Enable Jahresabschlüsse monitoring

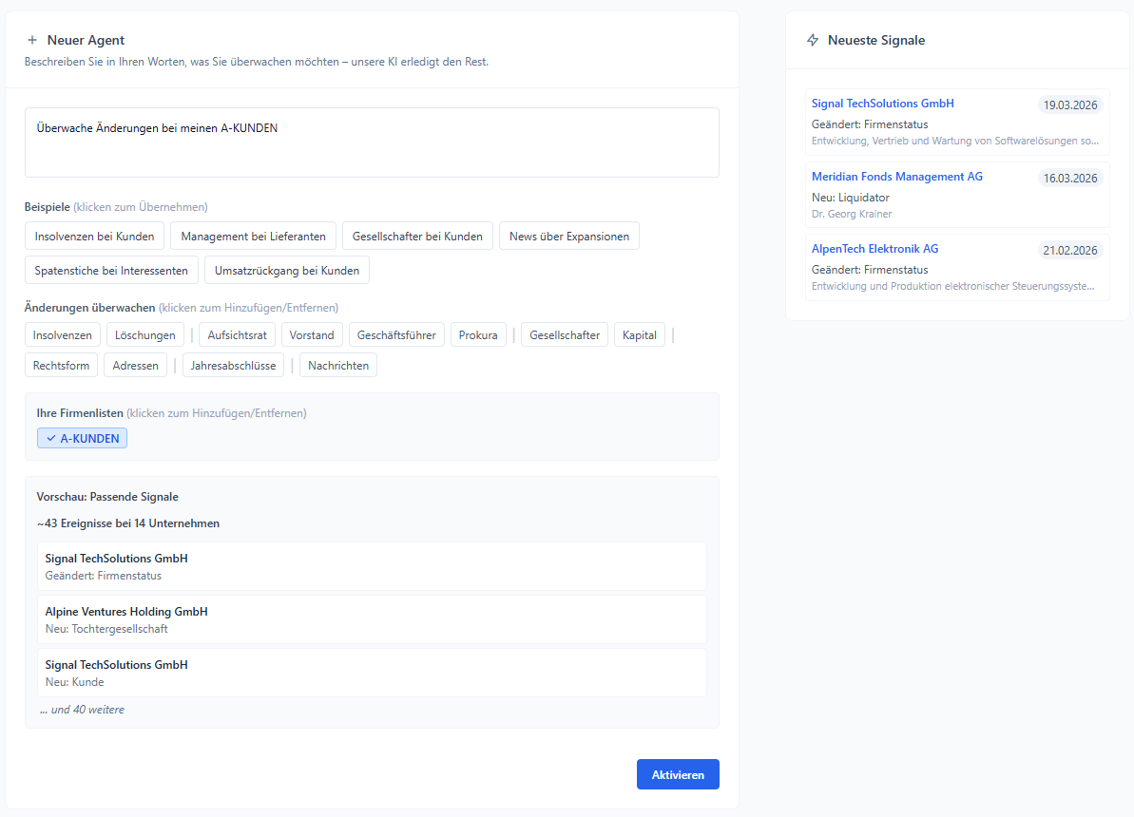point(233,365)
